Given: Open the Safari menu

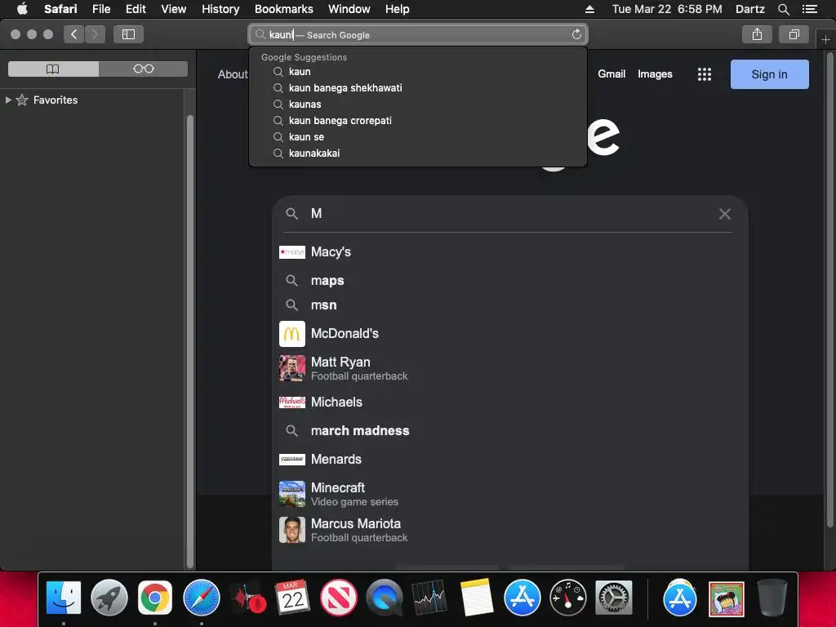Looking at the screenshot, I should click(x=60, y=9).
